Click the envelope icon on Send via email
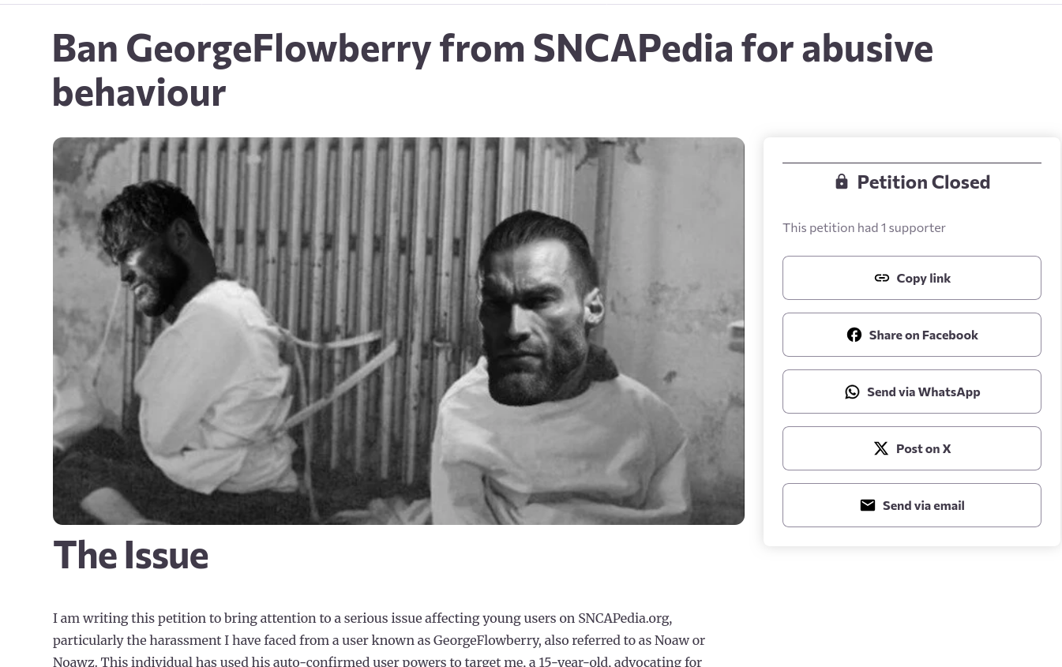 (x=868, y=505)
